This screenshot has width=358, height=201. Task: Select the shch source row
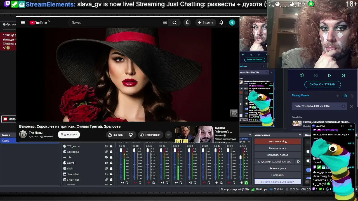[88, 169]
